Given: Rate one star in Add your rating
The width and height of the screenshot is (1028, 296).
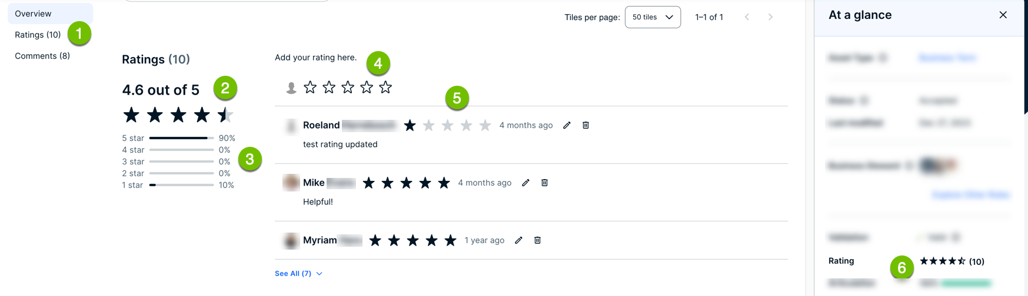Looking at the screenshot, I should coord(310,88).
